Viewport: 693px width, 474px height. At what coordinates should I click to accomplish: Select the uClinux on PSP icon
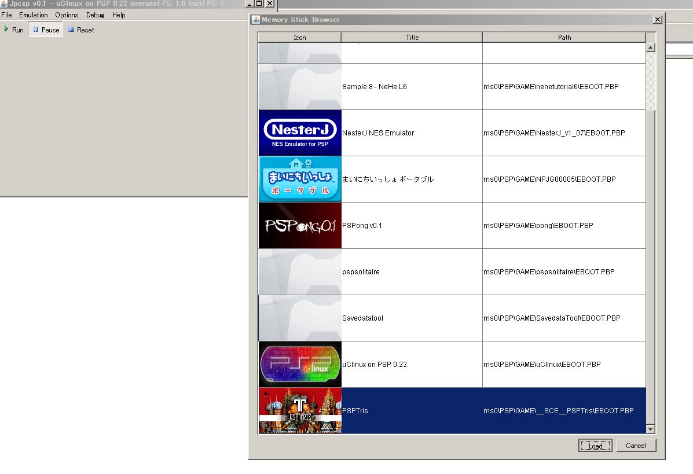point(300,365)
